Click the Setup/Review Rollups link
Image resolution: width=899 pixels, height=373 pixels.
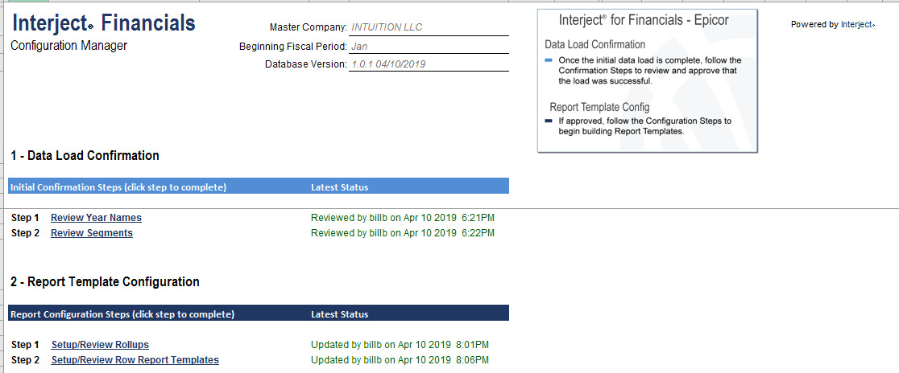tap(100, 345)
